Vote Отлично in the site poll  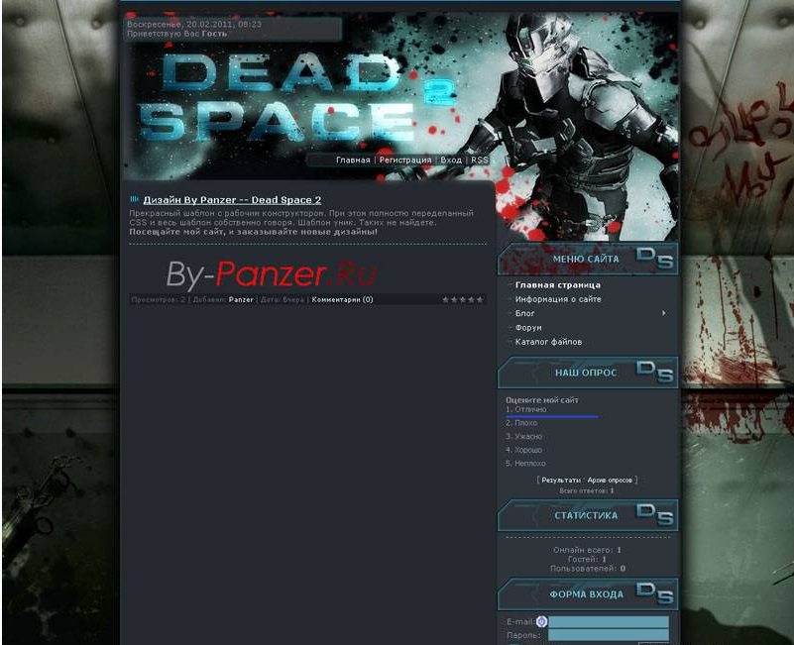click(528, 408)
